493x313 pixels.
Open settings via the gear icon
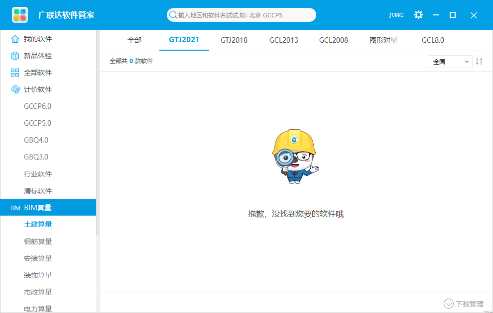point(418,15)
